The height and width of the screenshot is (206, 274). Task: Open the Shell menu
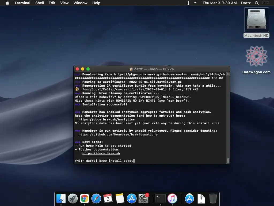(40, 3)
